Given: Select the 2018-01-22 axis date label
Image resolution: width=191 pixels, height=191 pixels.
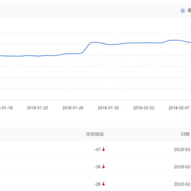Looking at the screenshot, I should point(37,108).
